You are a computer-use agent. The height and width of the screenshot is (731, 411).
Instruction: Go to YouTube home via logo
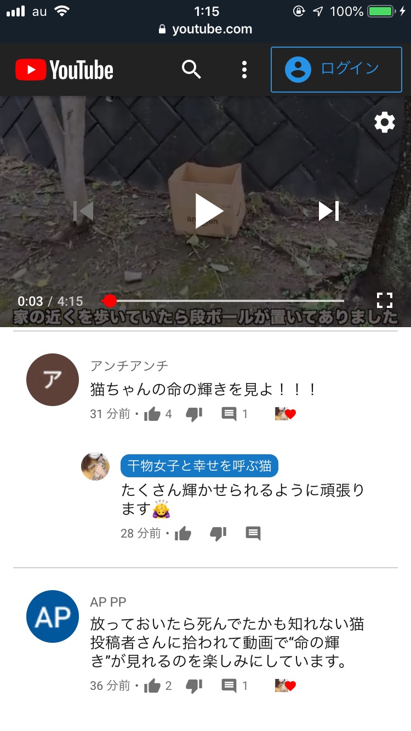tap(64, 70)
